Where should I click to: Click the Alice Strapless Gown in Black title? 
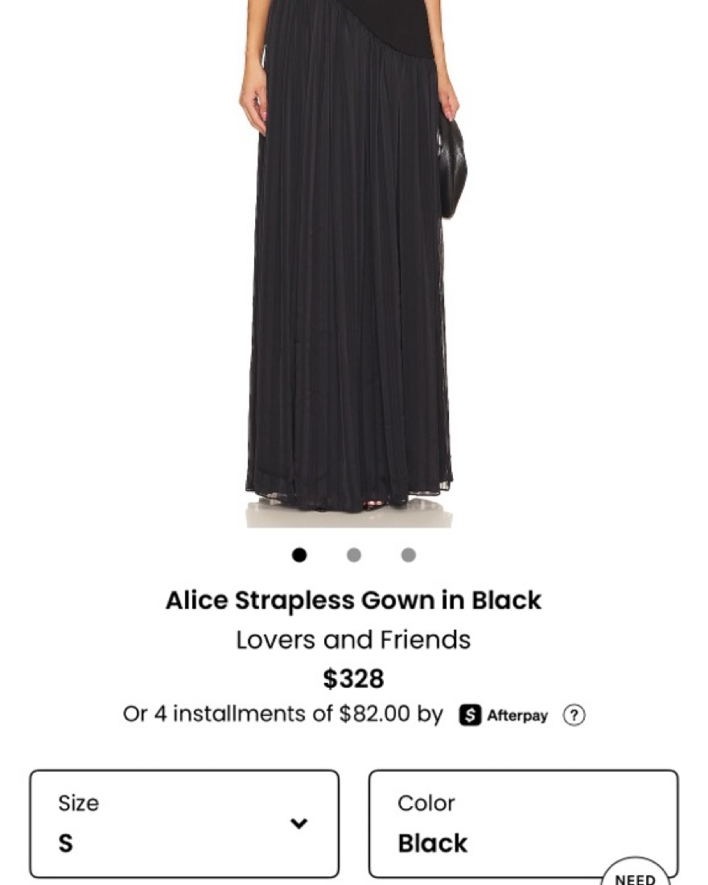click(353, 600)
